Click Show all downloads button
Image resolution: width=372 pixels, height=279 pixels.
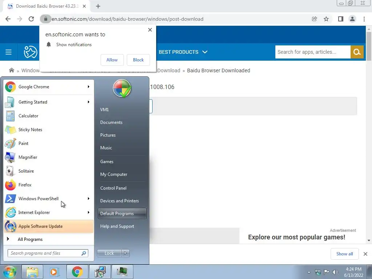click(x=344, y=254)
